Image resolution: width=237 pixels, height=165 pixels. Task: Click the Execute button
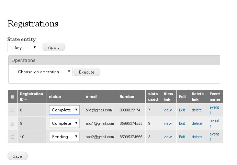click(x=87, y=72)
